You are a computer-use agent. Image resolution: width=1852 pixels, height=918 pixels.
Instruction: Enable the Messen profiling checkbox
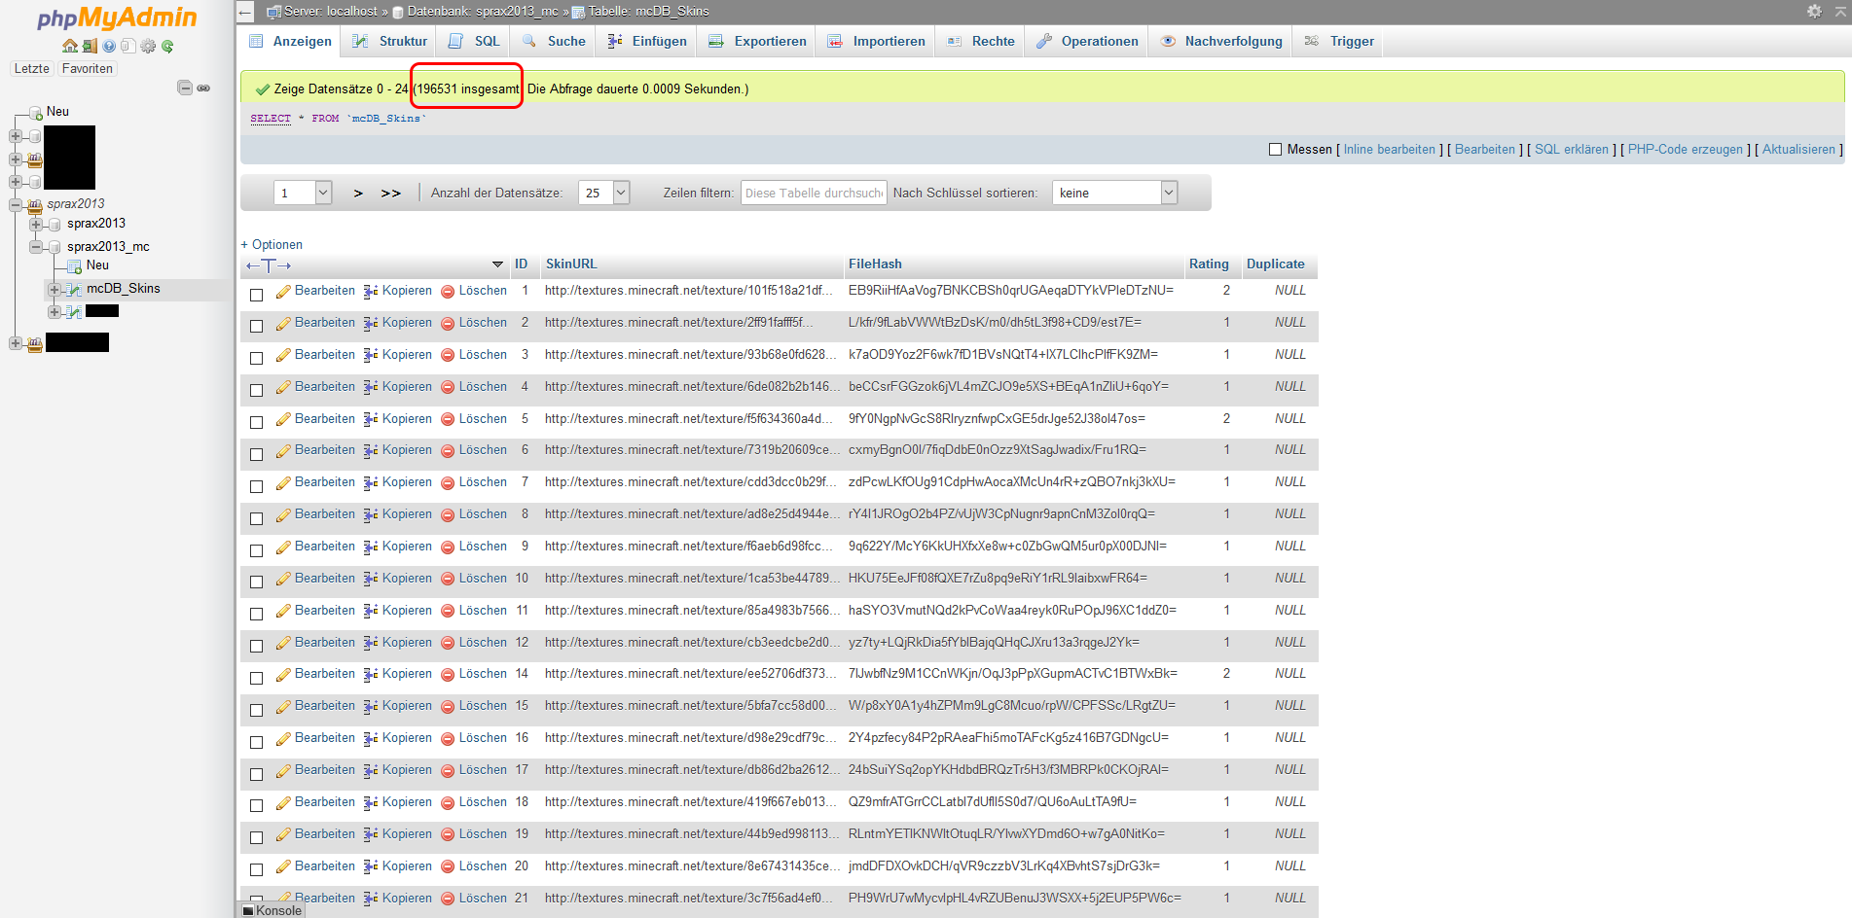(1275, 150)
